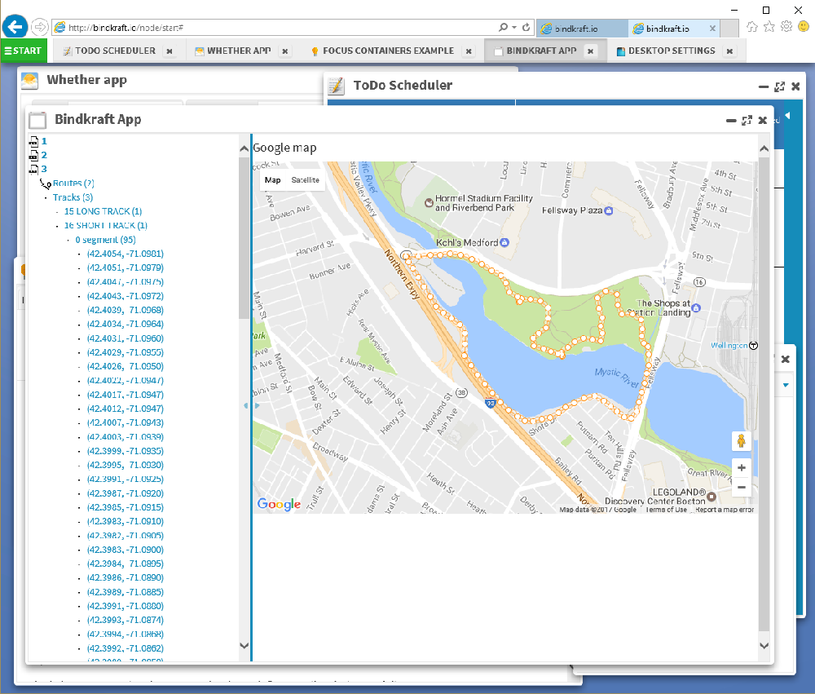Open the browser Favorites star icon
815x694 pixels.
[x=769, y=27]
